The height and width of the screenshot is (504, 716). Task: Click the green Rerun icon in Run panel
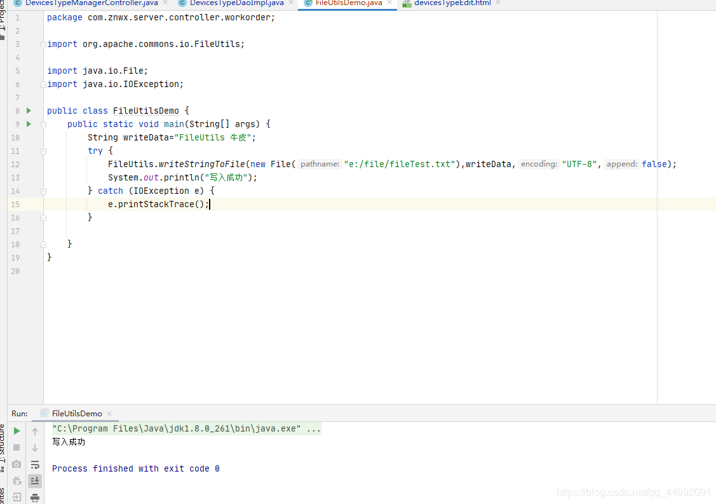coord(17,431)
